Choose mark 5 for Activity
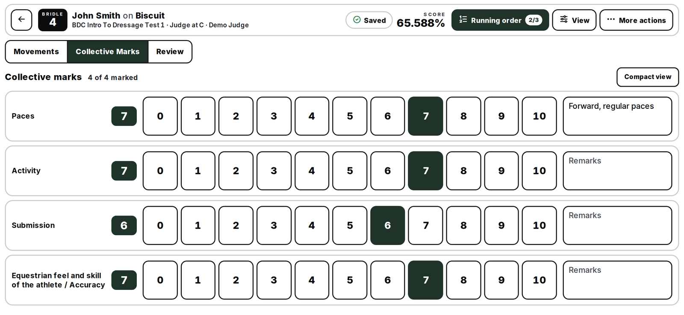The height and width of the screenshot is (315, 684). [350, 171]
